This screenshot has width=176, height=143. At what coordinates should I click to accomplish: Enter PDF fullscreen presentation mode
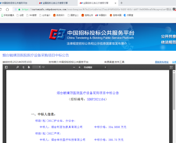click(171, 67)
